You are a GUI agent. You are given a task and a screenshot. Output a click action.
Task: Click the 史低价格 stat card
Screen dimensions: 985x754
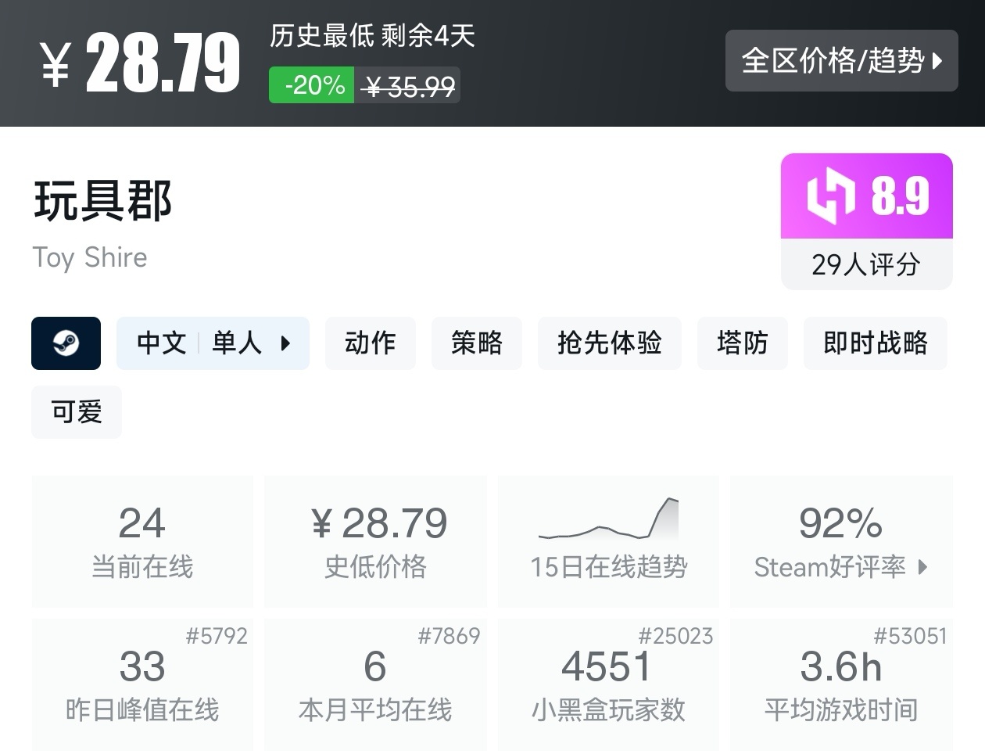375,541
